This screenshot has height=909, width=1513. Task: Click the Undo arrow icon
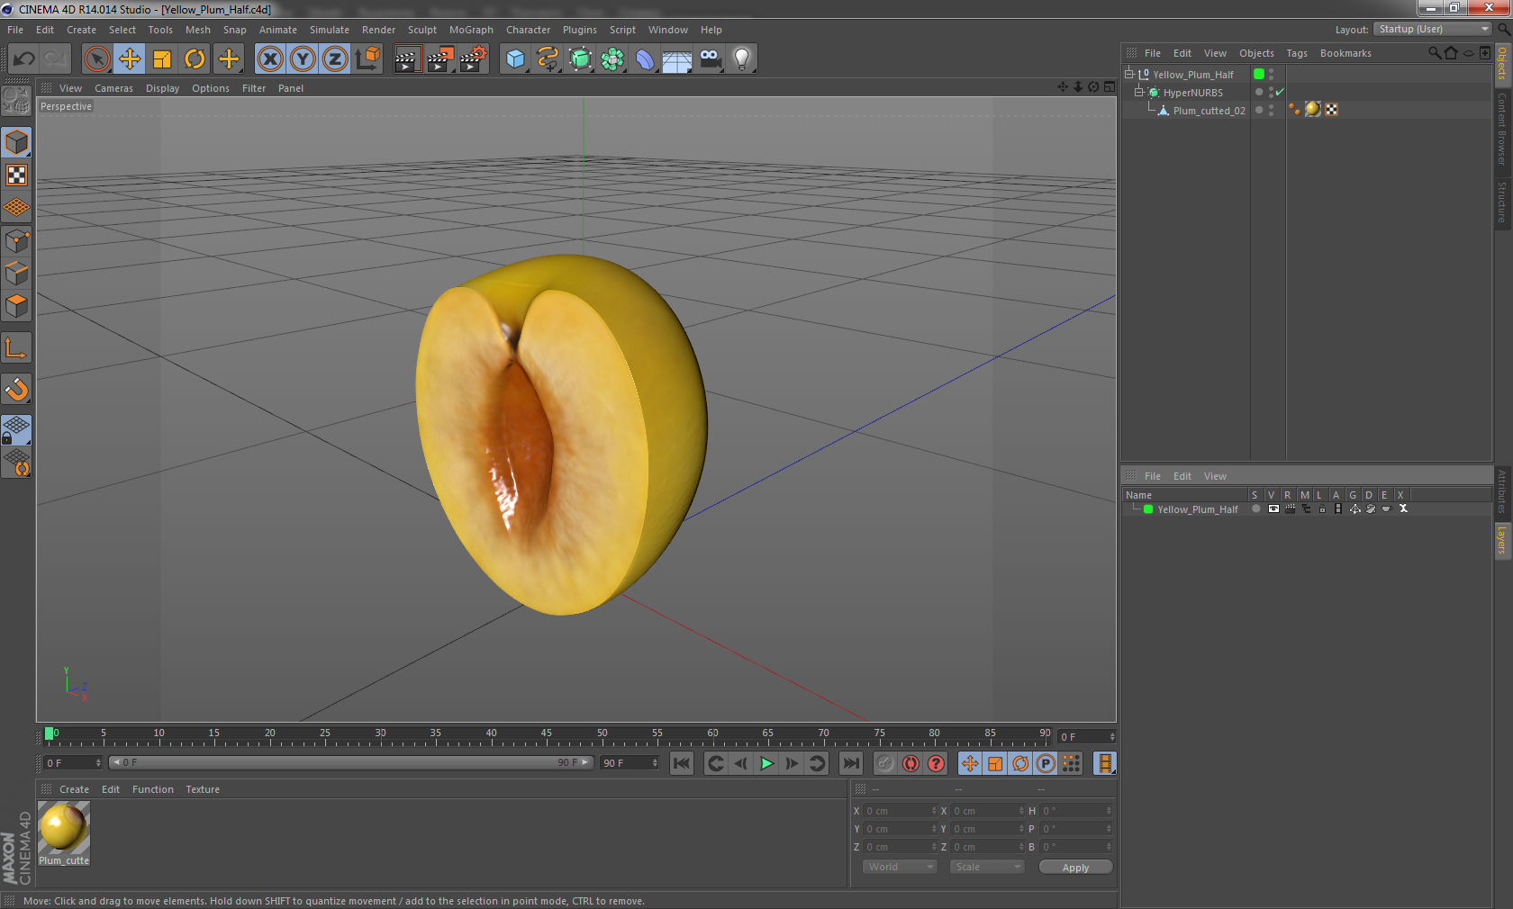[23, 59]
